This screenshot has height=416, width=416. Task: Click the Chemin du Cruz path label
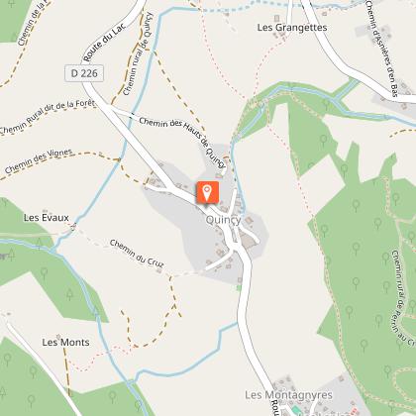click(137, 254)
